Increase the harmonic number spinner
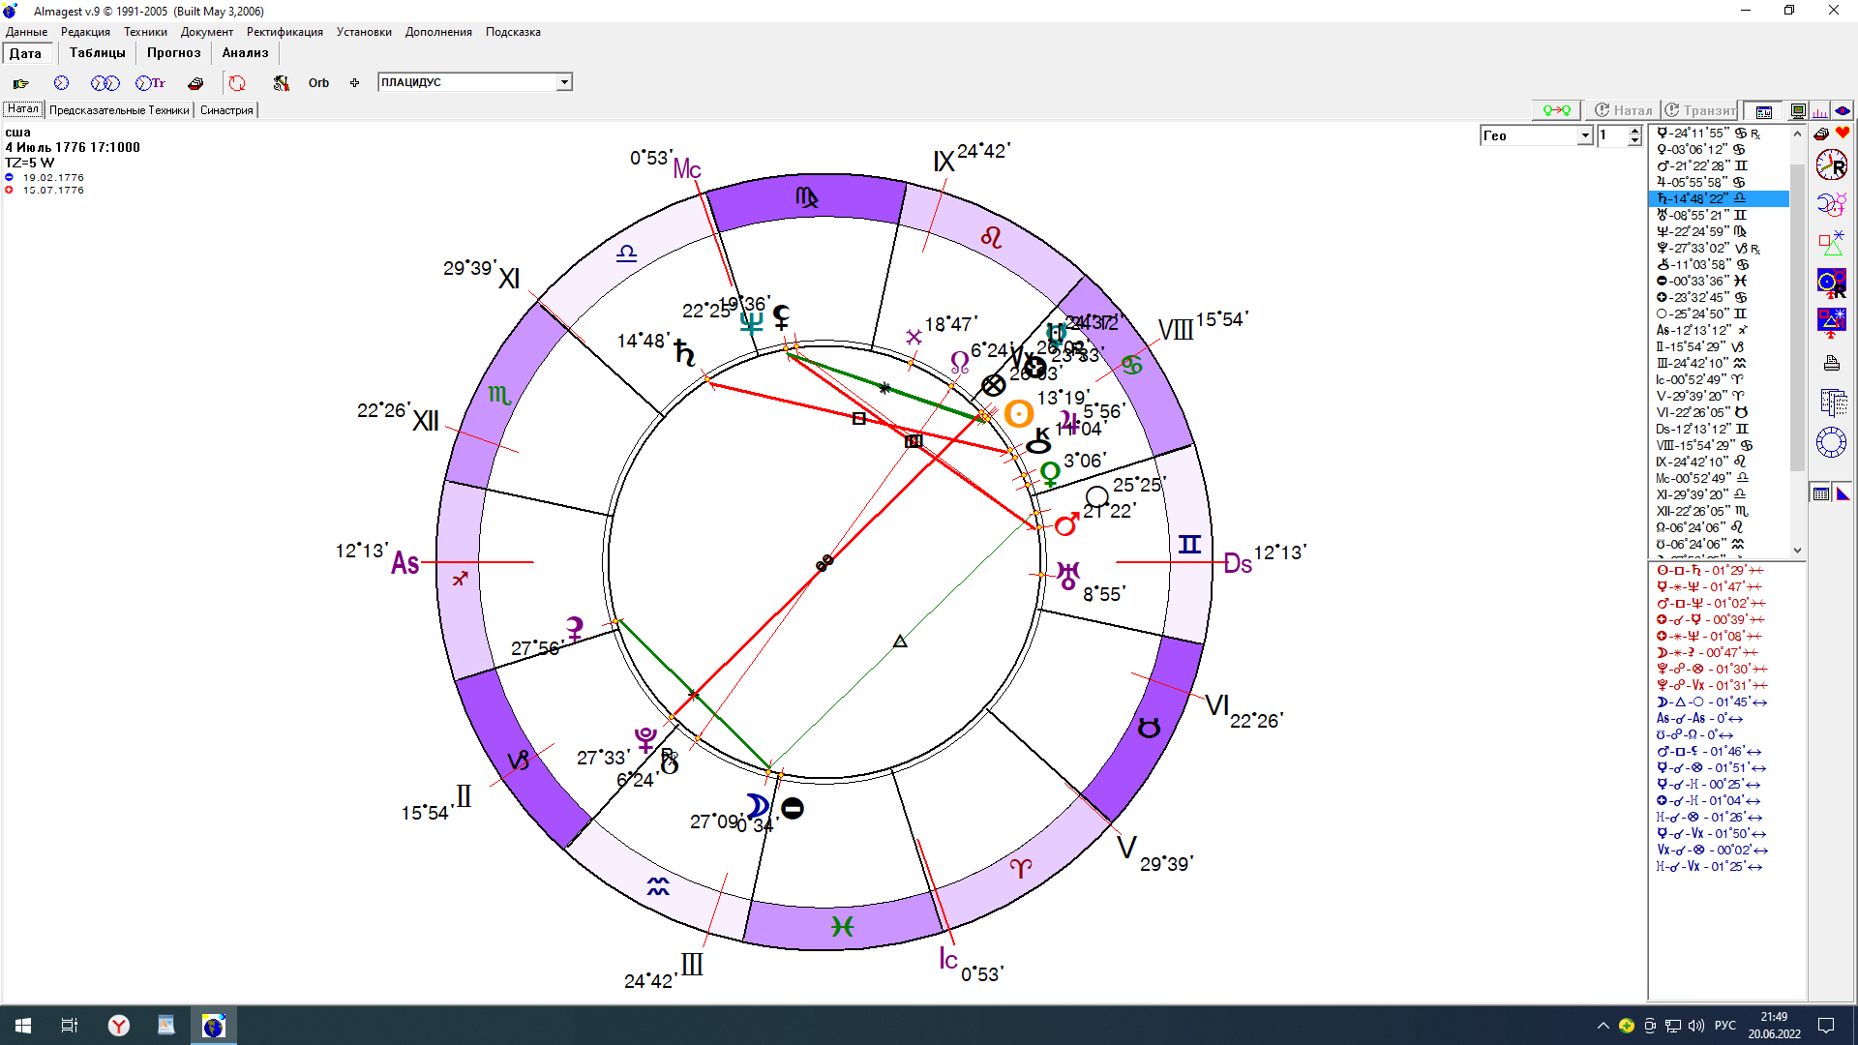Screen dimensions: 1858x1045 tap(1634, 131)
